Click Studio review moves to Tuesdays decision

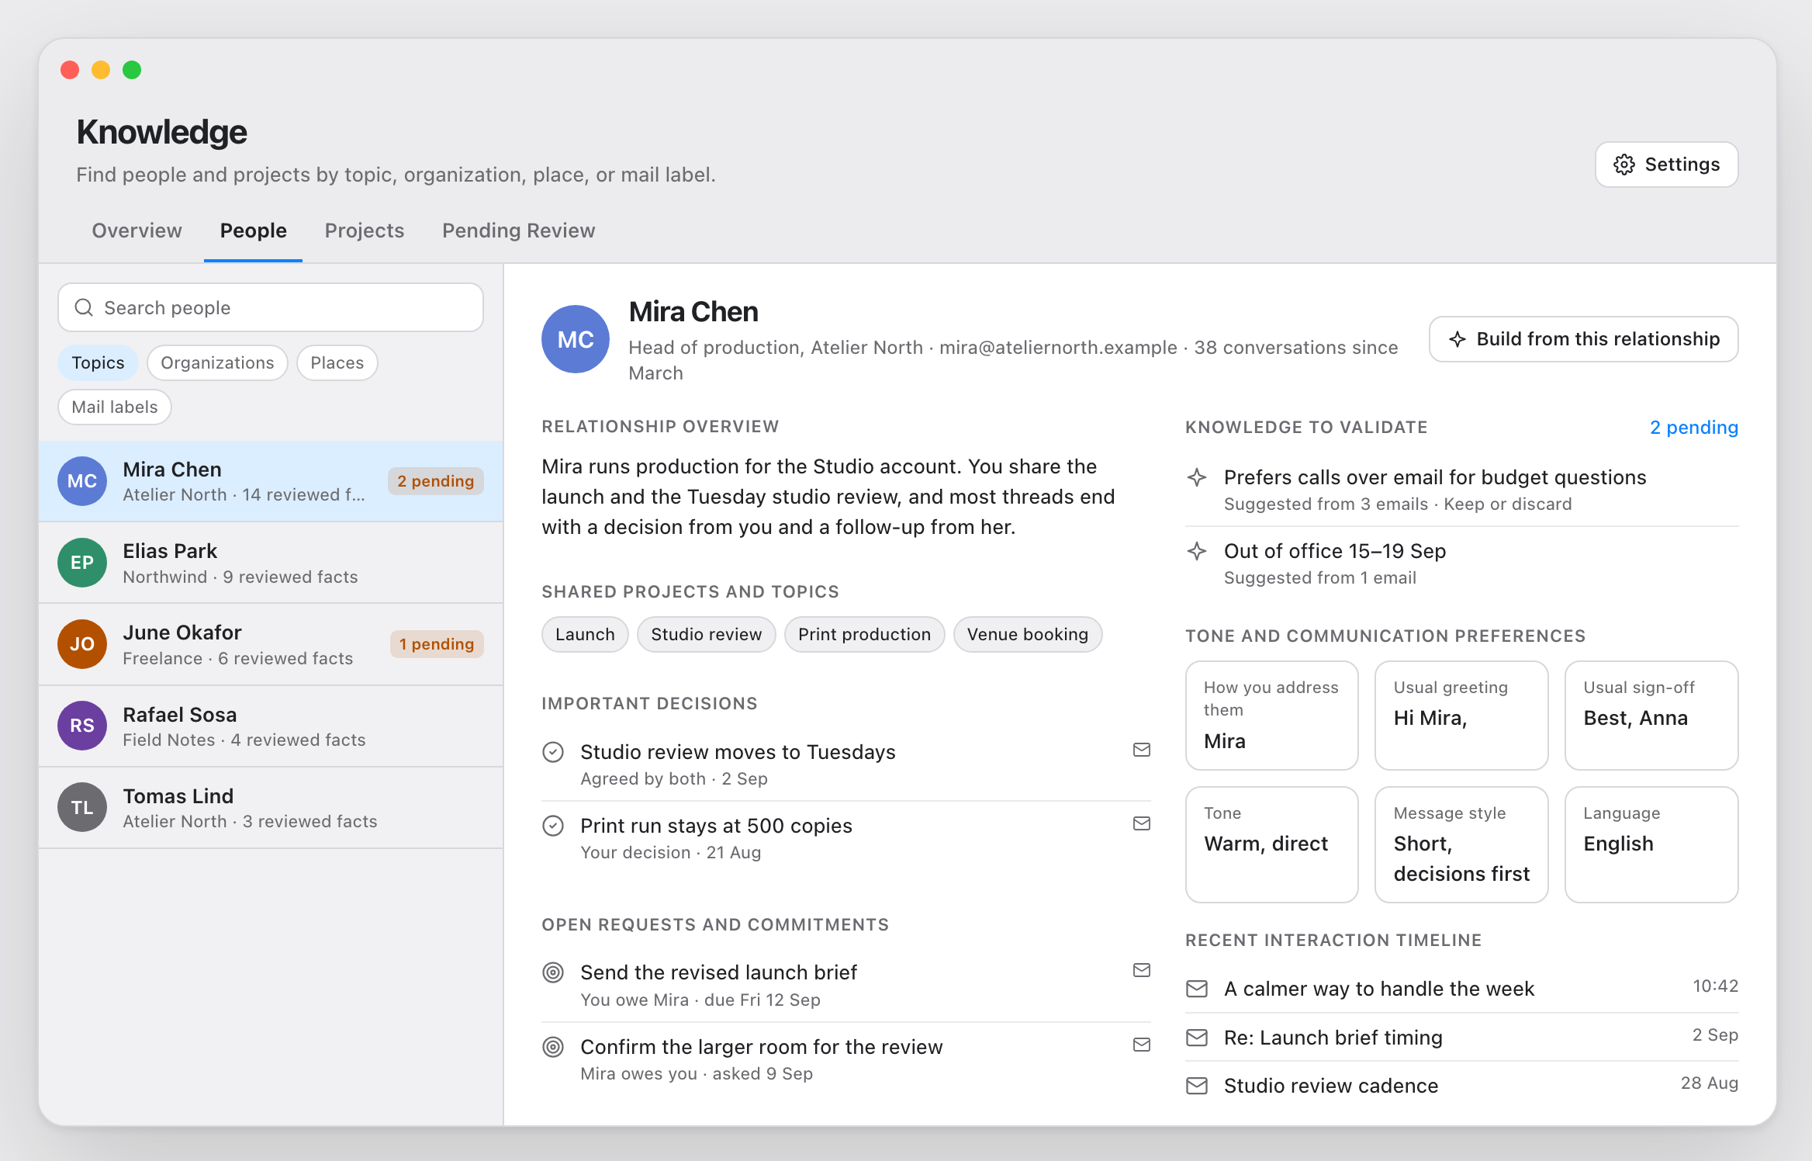(x=845, y=764)
